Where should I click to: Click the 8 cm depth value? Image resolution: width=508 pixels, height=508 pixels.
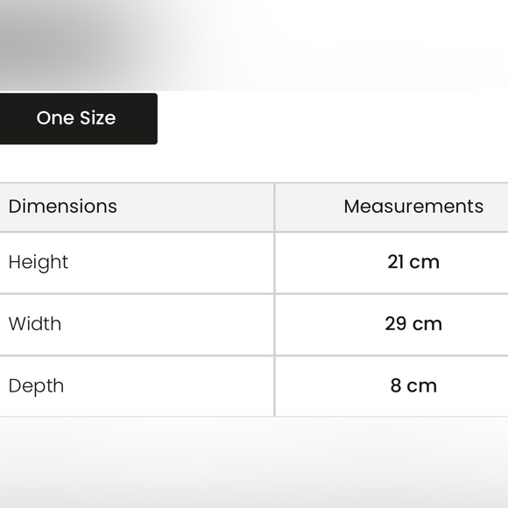click(413, 385)
